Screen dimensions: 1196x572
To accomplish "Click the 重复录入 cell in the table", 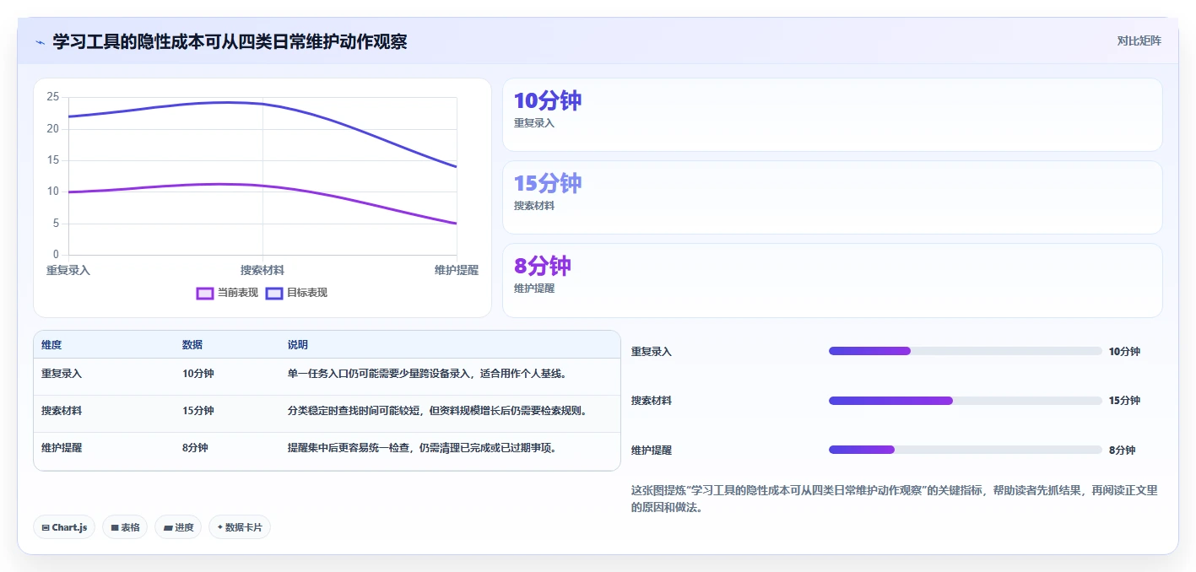I will pyautogui.click(x=62, y=374).
